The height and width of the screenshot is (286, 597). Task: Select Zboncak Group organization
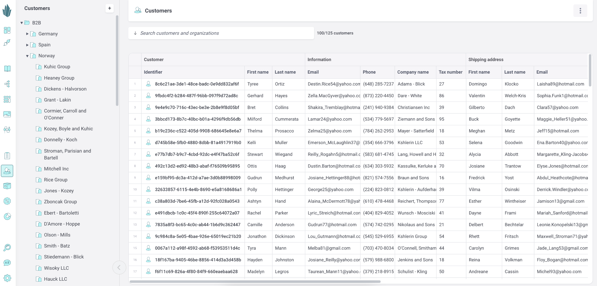pos(60,202)
